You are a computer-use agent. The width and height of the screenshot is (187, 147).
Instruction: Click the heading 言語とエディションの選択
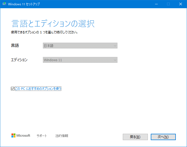(53, 24)
